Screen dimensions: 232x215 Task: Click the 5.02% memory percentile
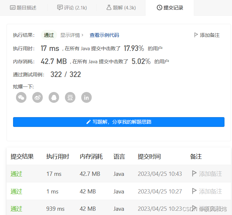[141, 61]
